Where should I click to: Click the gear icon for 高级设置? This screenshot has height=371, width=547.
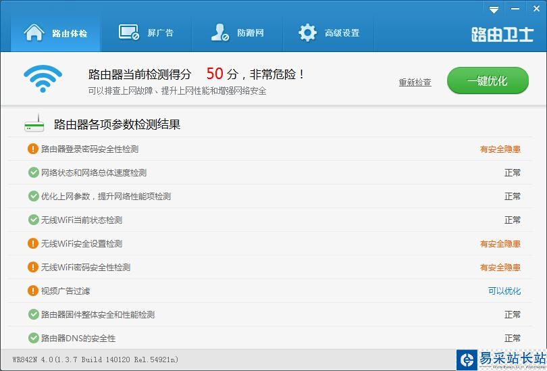[x=308, y=33]
